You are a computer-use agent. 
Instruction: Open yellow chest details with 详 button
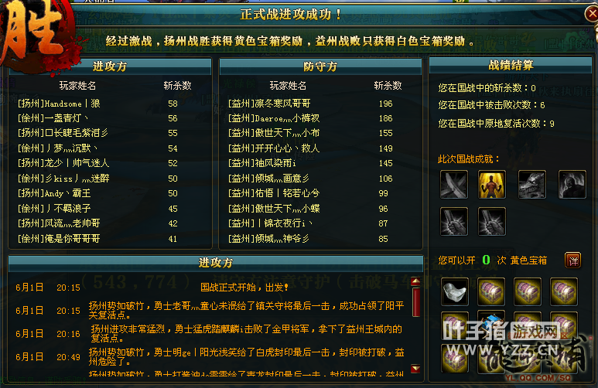point(572,260)
